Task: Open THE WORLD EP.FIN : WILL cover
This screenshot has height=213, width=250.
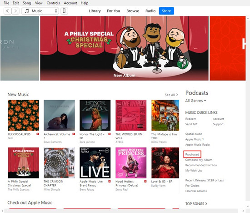Action: point(131,115)
